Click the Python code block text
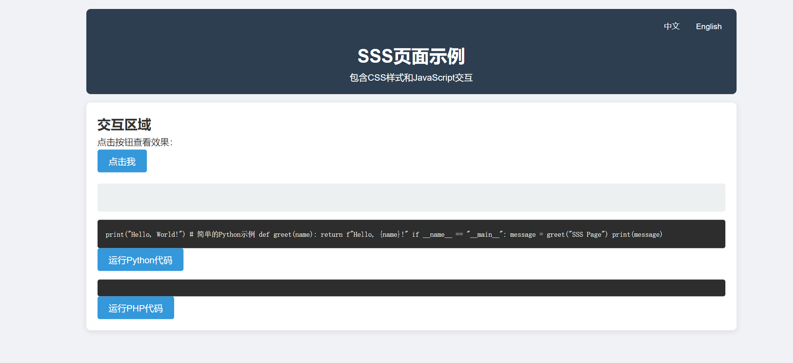 pos(384,235)
